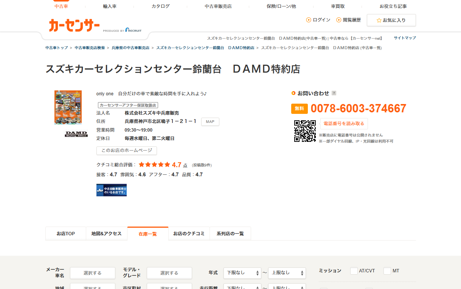Open このお店のホームページ link
This screenshot has height=289, width=461.
coord(126,151)
